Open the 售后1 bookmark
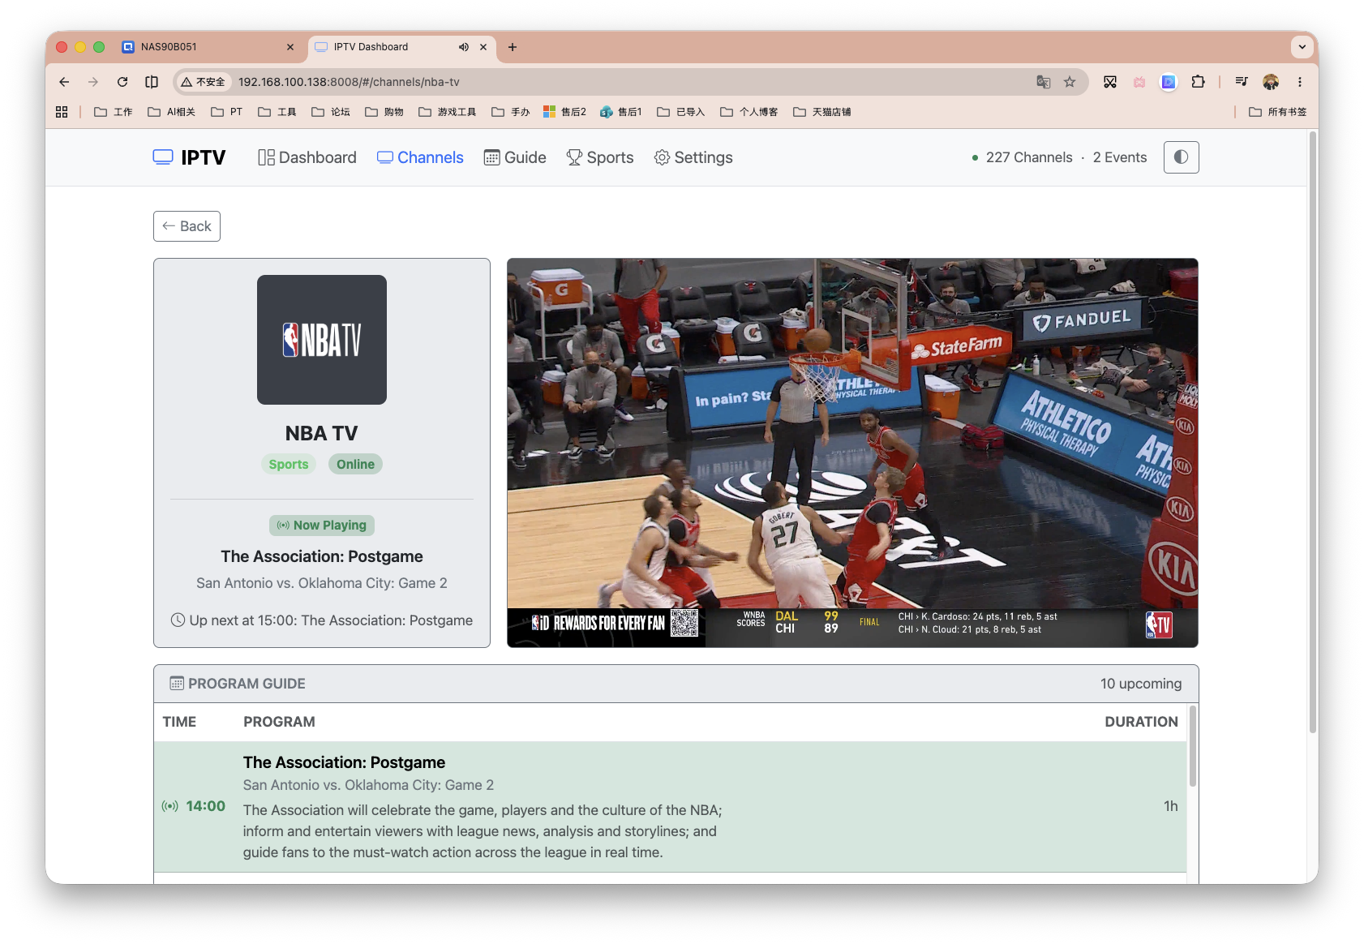The width and height of the screenshot is (1364, 944). (621, 112)
